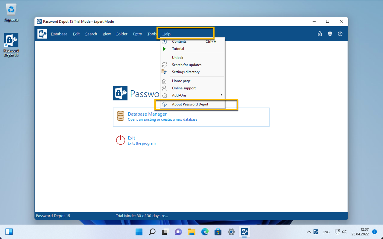Click 'Opens an existing or creates a new database'
This screenshot has width=383, height=239.
click(162, 119)
